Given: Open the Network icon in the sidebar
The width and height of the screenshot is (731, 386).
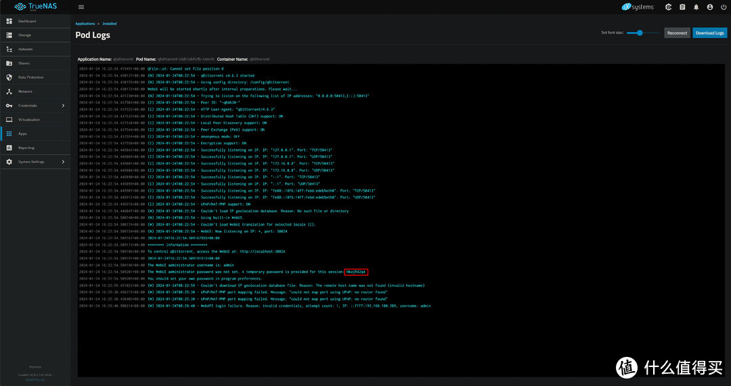Looking at the screenshot, I should 9,91.
